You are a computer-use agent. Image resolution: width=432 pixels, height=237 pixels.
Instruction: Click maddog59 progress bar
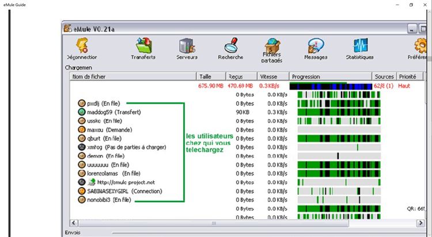[x=339, y=112]
